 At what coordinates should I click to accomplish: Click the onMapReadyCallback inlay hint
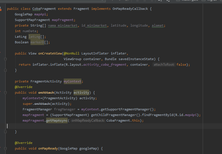[x=88, y=120]
